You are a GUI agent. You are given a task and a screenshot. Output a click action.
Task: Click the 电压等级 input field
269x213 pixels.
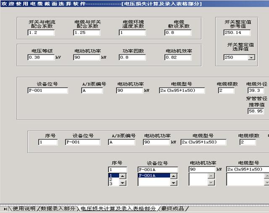[41, 57]
